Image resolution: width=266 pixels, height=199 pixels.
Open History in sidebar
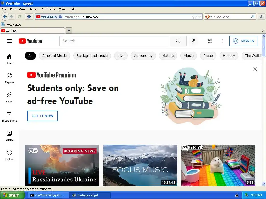tap(9, 155)
